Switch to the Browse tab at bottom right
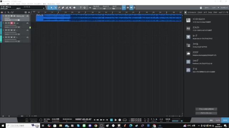 (x=225, y=120)
